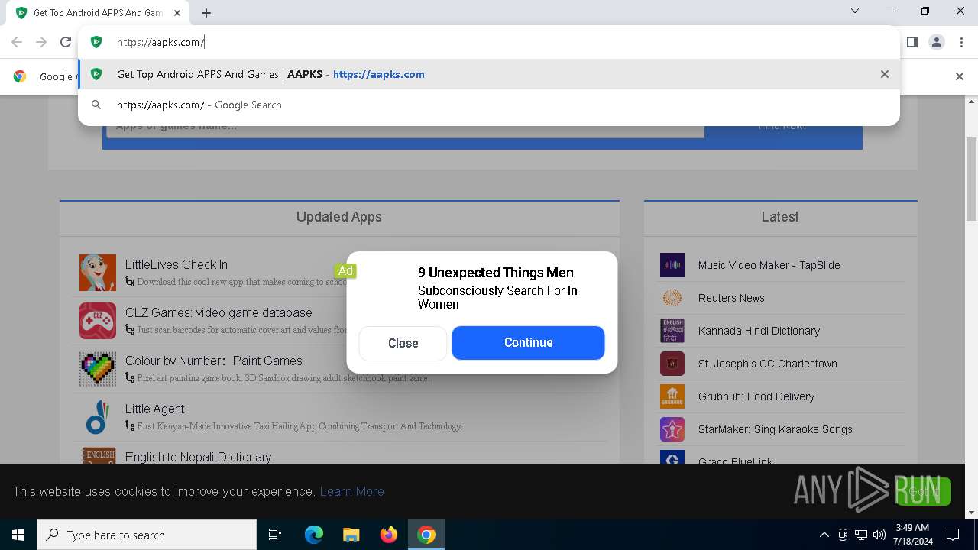Viewport: 978px width, 550px height.
Task: Open Colour by Number: Paint Games link
Action: [x=214, y=361]
